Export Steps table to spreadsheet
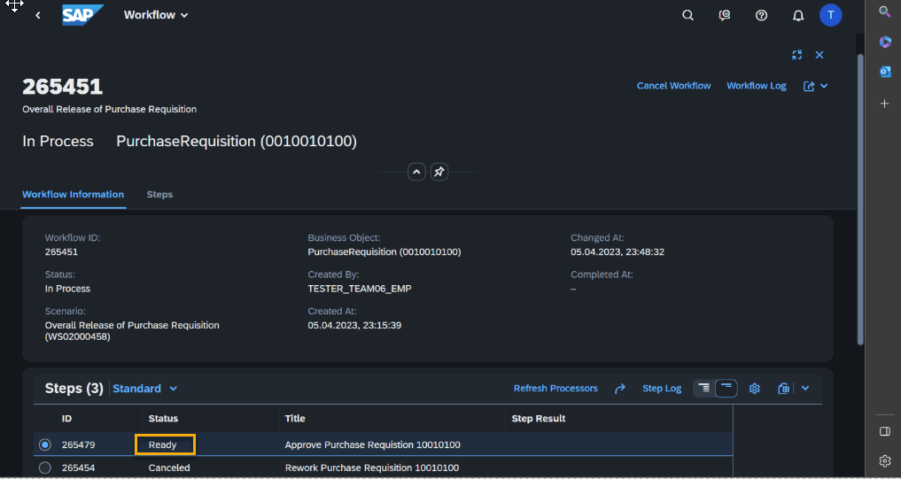 pyautogui.click(x=784, y=389)
